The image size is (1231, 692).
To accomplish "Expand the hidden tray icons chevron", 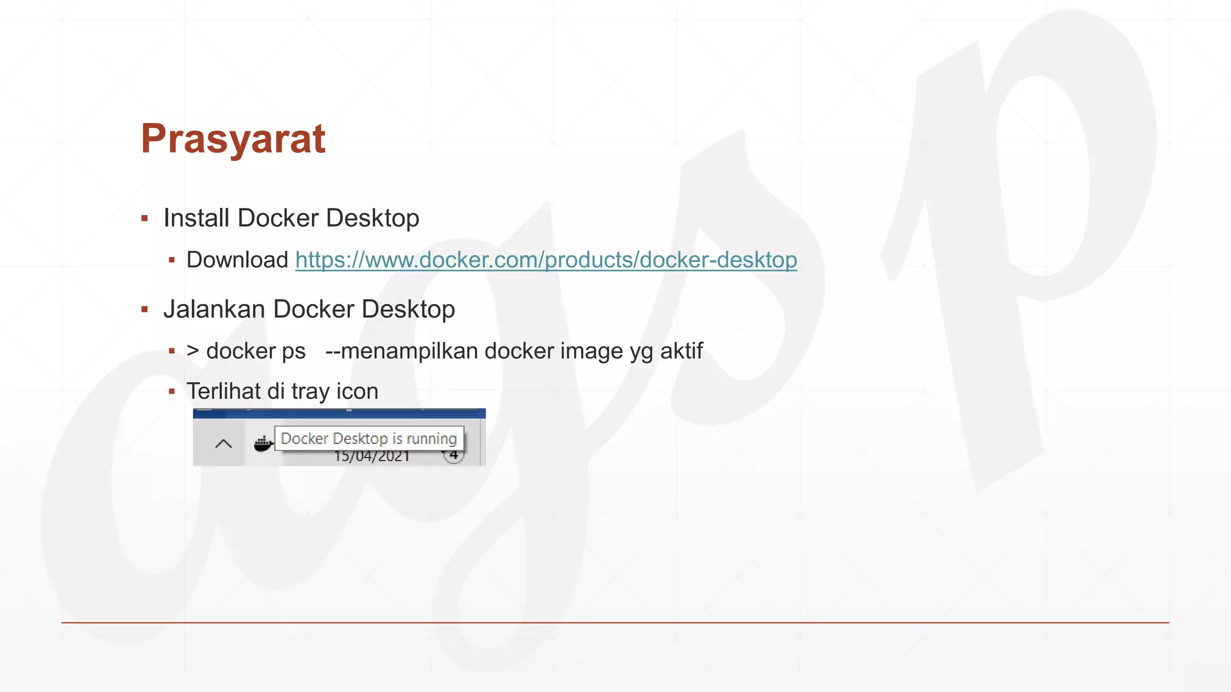I will pyautogui.click(x=223, y=444).
